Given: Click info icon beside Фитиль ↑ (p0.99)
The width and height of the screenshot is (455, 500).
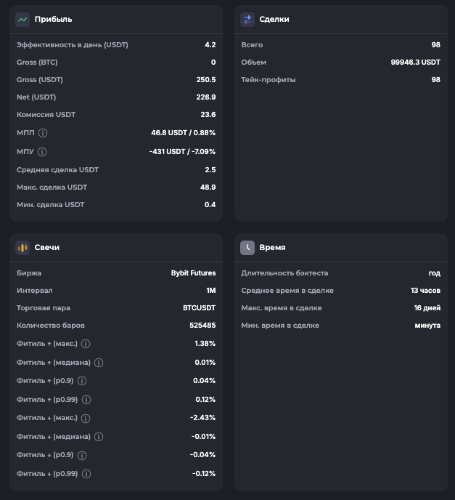Looking at the screenshot, I should 86,400.
